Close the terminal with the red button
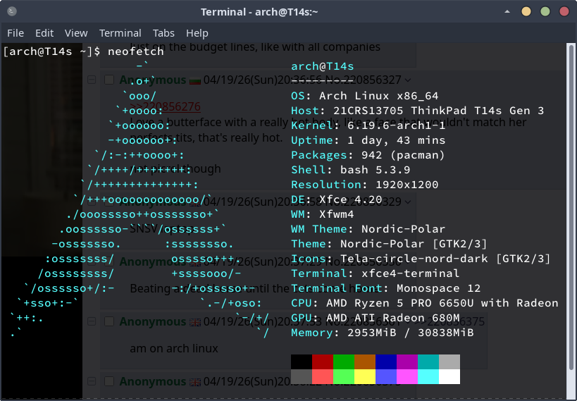The width and height of the screenshot is (577, 401). 564,11
